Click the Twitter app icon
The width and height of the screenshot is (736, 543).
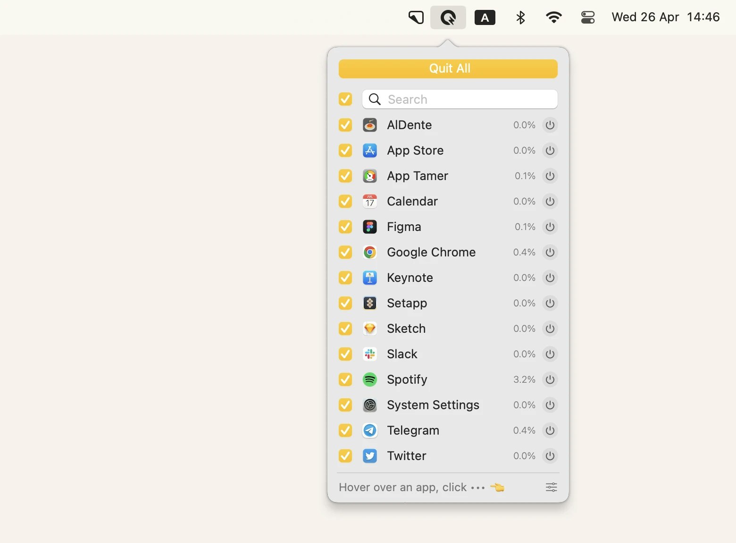[370, 456]
